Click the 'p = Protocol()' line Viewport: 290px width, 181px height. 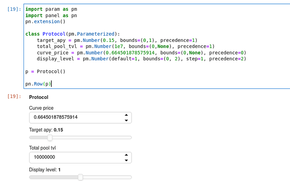click(x=45, y=71)
